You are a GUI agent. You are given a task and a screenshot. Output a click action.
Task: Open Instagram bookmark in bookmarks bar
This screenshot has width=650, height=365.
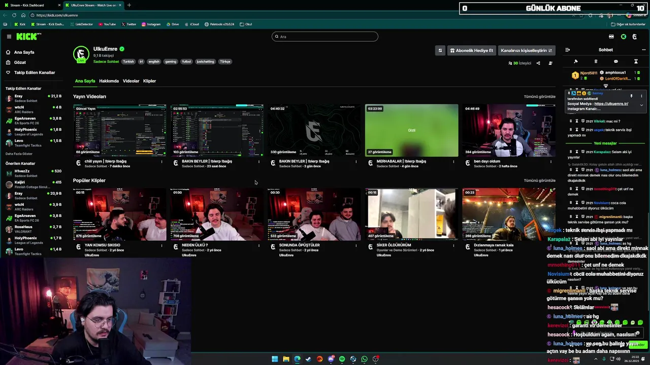point(151,24)
